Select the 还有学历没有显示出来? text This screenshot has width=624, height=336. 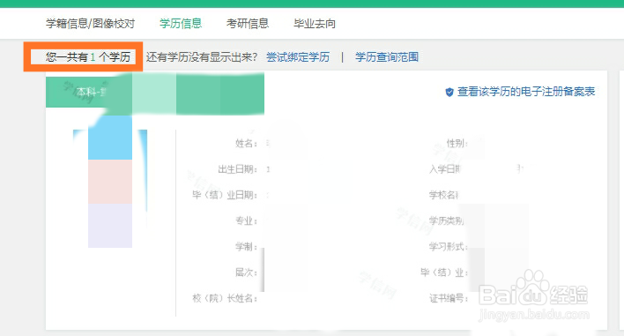tap(202, 57)
